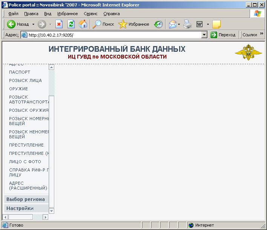This screenshot has width=267, height=230.
Task: Select РОЗЫСК НЕНОМЕРНЫХ ВЕЩЕЙ link
Action: [x=29, y=134]
